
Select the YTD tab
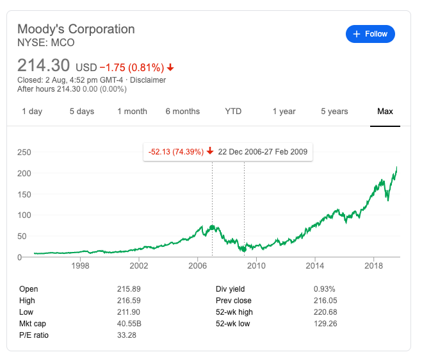(233, 112)
